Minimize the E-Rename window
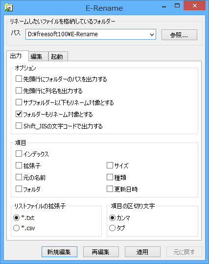209x264 pixels. [164, 6]
